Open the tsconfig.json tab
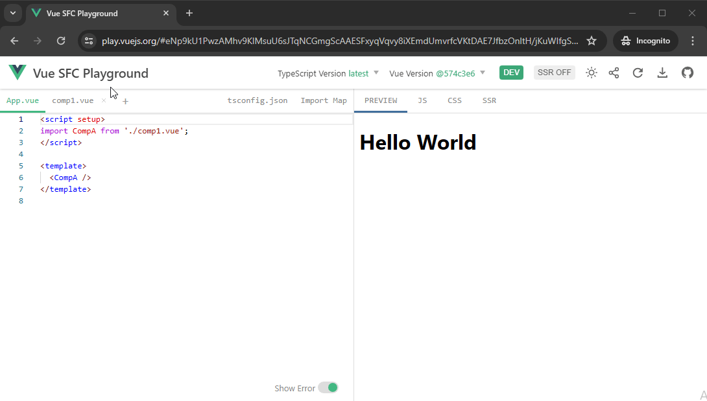707x401 pixels. tap(258, 100)
